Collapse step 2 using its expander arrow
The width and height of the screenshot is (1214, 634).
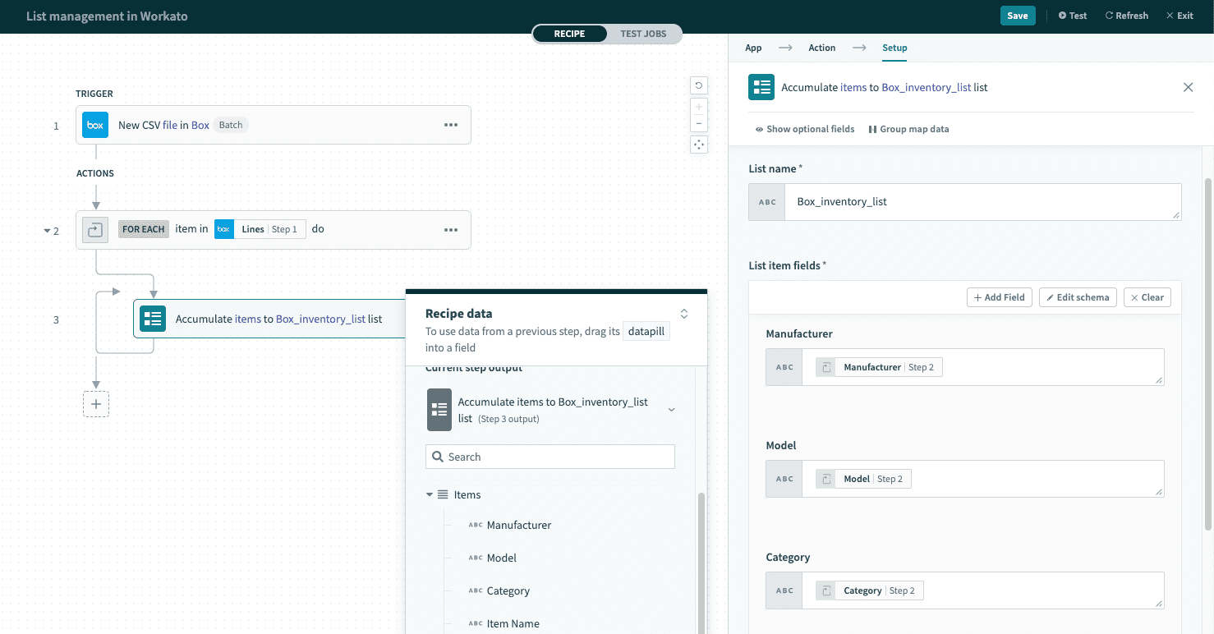coord(48,231)
